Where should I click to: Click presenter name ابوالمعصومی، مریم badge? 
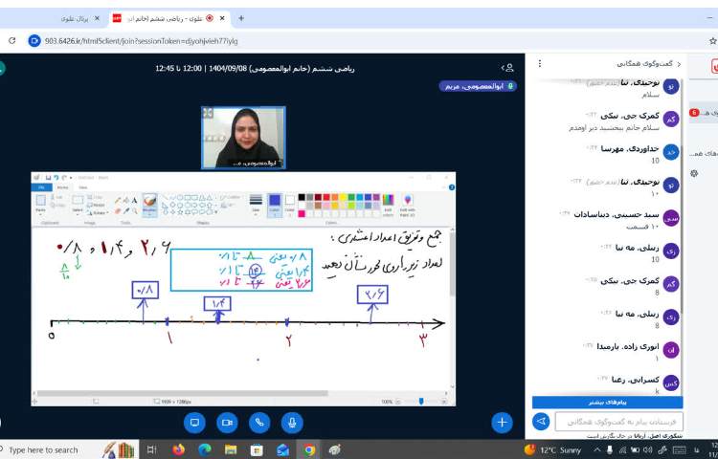[478, 86]
